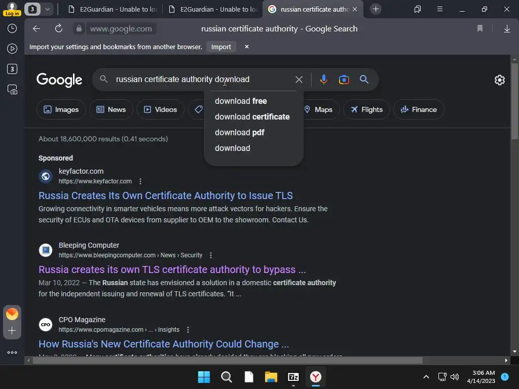Screen dimensions: 519x389
Task: Select 'download certificate' suggestion
Action: click(253, 117)
